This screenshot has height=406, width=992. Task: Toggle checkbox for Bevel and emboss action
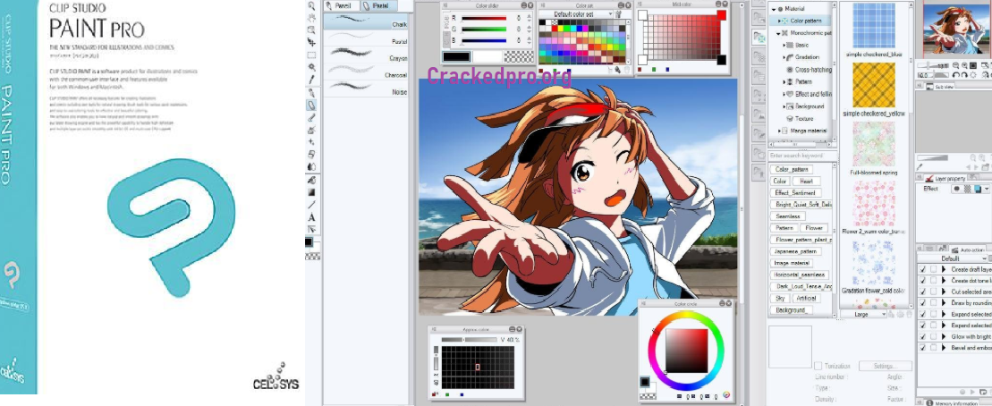tap(922, 348)
